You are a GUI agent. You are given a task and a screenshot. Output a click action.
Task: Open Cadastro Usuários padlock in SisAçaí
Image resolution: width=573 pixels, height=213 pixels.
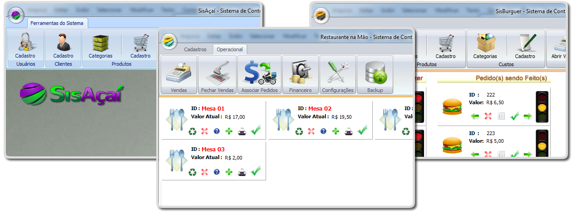tap(25, 44)
